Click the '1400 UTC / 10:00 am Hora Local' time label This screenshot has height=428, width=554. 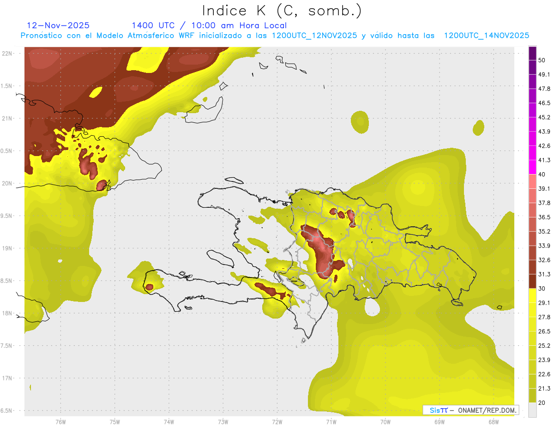209,25
